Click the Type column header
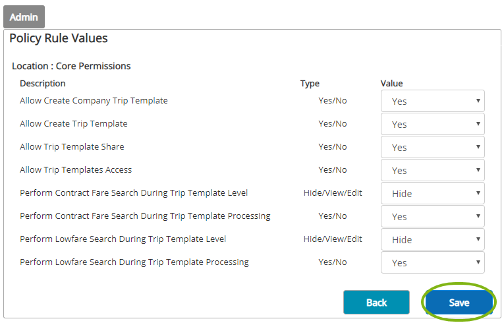 tap(310, 84)
